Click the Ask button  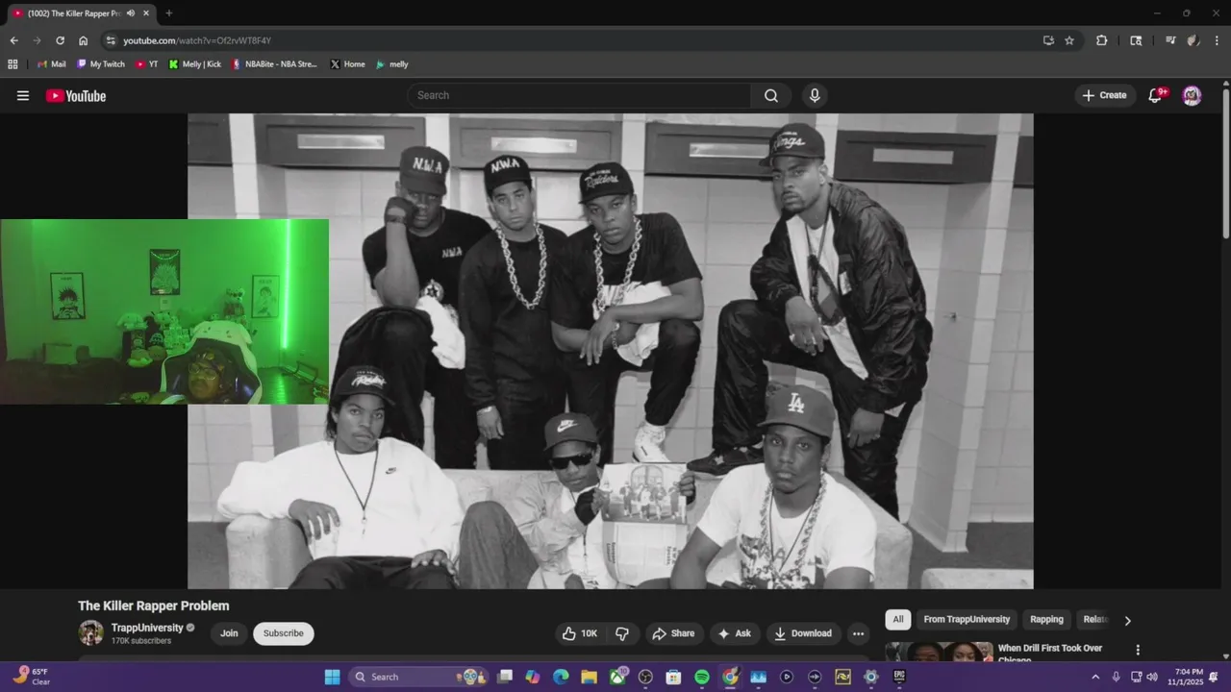735,633
